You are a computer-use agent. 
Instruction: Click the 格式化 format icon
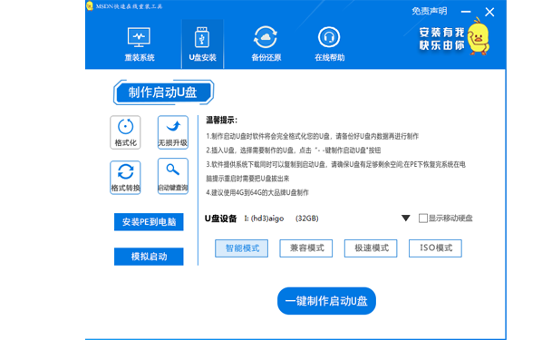point(125,132)
